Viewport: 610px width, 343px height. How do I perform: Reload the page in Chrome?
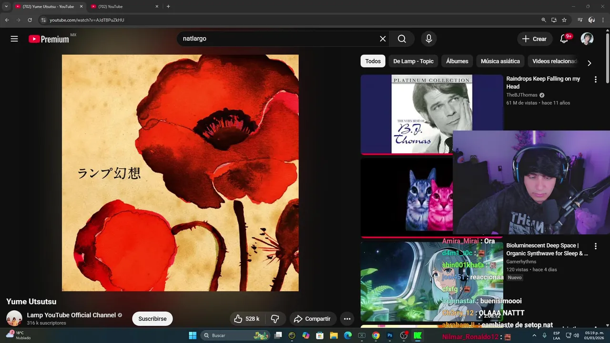(30, 20)
